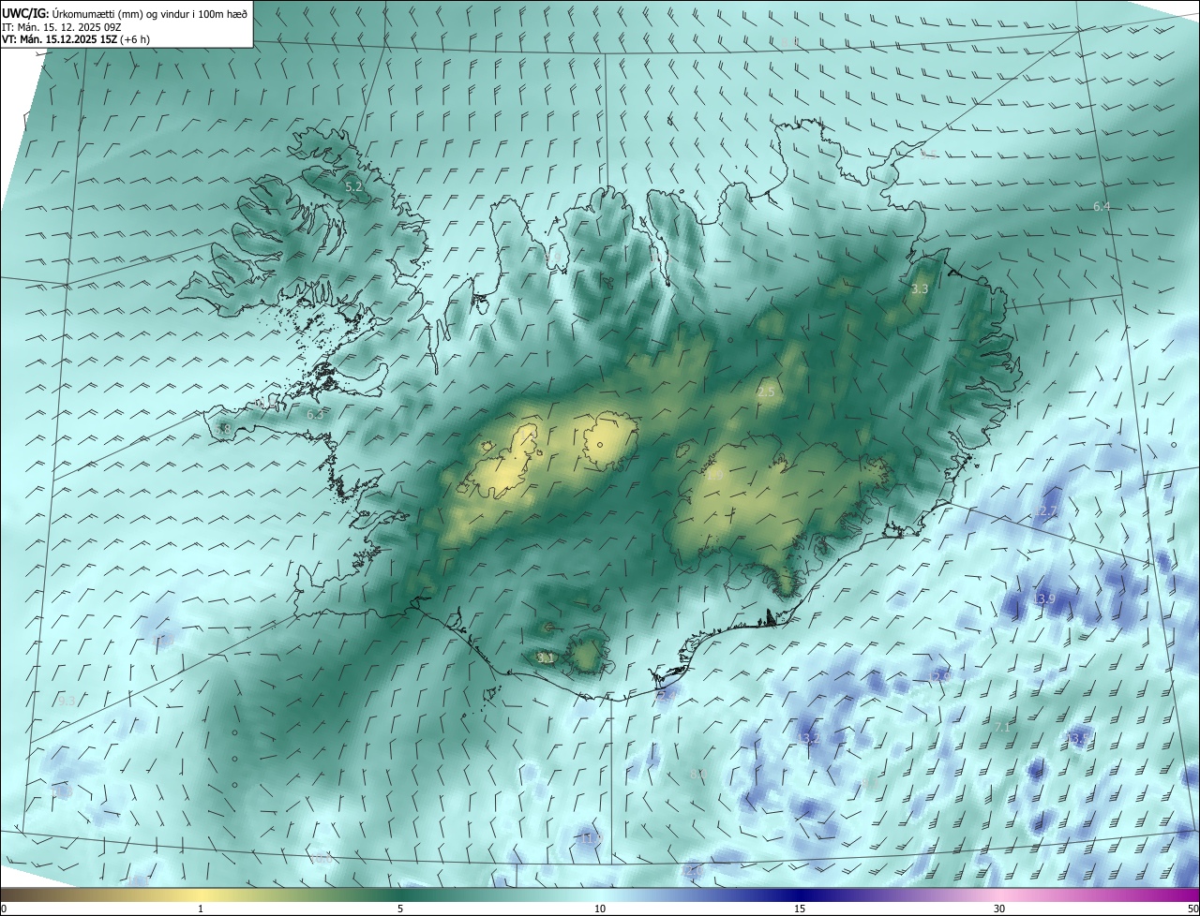Click the yellow segment of the color bar

pyautogui.click(x=201, y=894)
